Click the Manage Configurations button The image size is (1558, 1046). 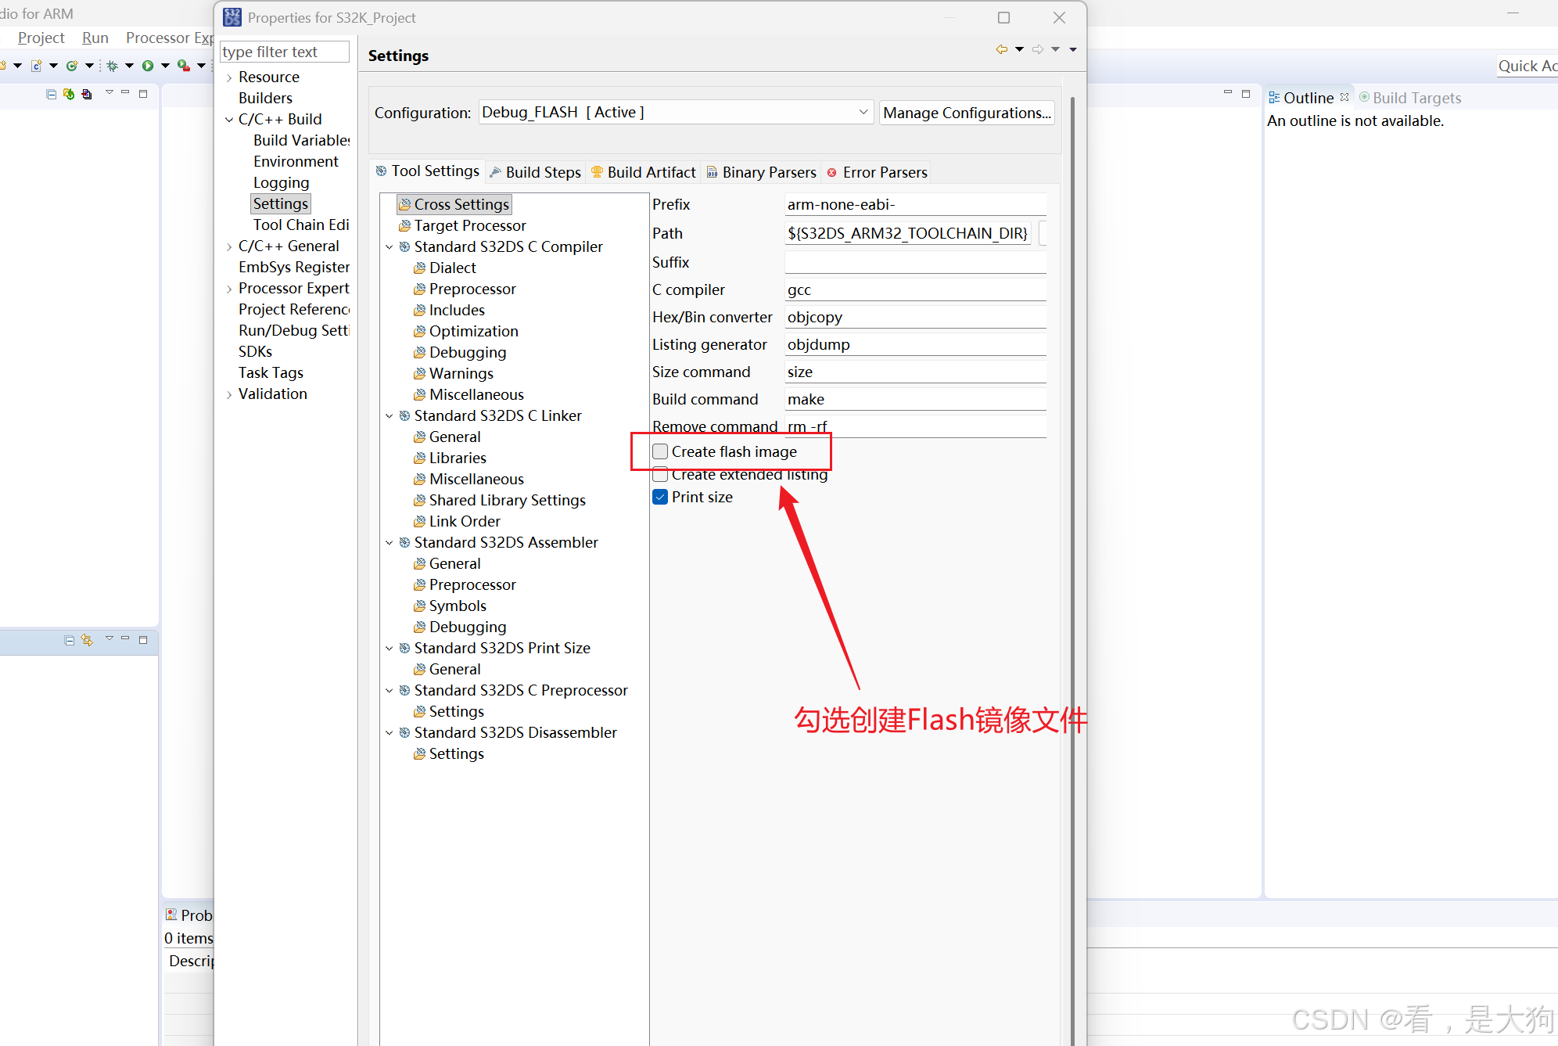point(967,113)
